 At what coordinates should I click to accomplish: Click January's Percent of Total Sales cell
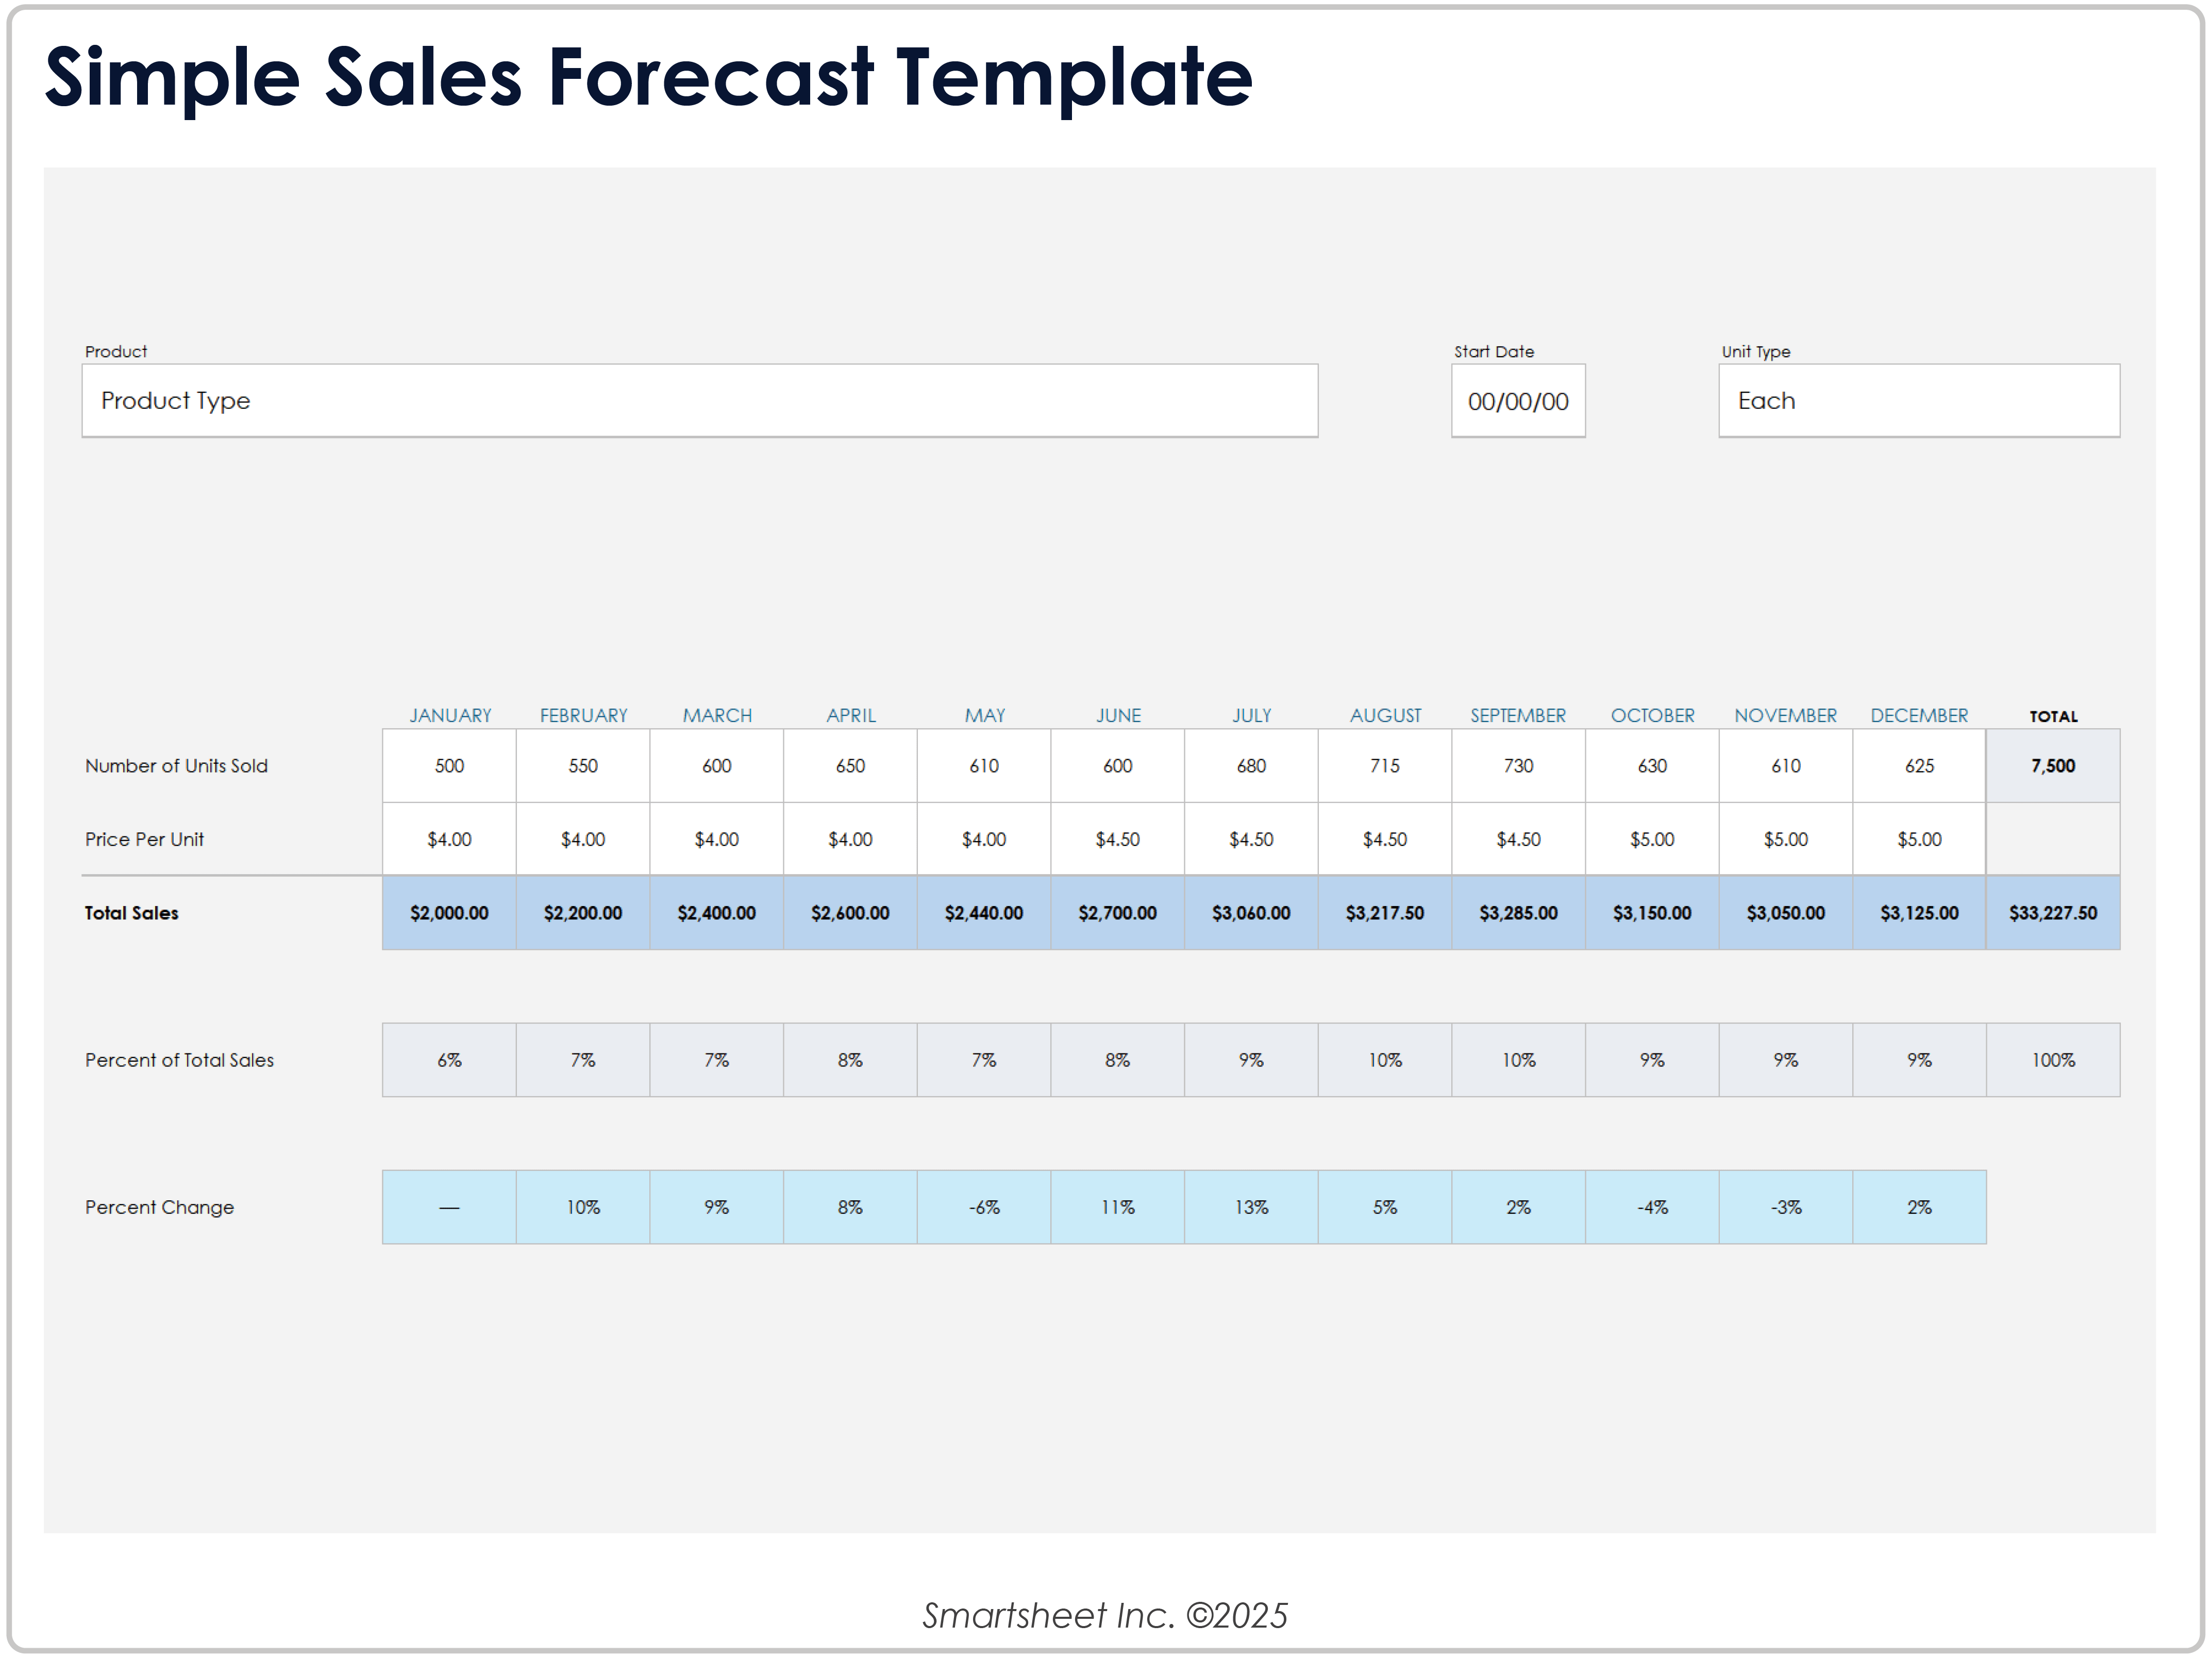[449, 1060]
